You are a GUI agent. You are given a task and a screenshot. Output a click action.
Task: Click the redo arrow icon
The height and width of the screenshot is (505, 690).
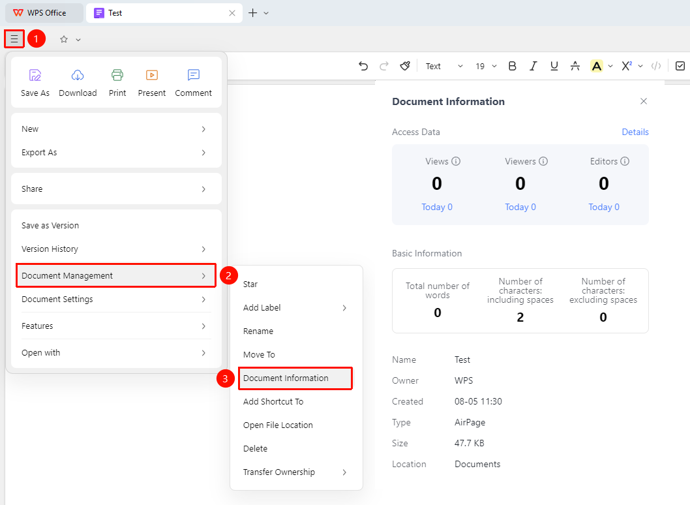click(x=384, y=66)
